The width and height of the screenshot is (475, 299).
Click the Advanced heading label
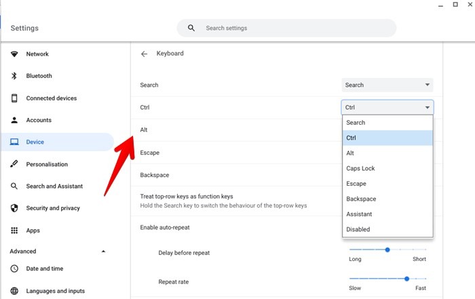(x=22, y=251)
